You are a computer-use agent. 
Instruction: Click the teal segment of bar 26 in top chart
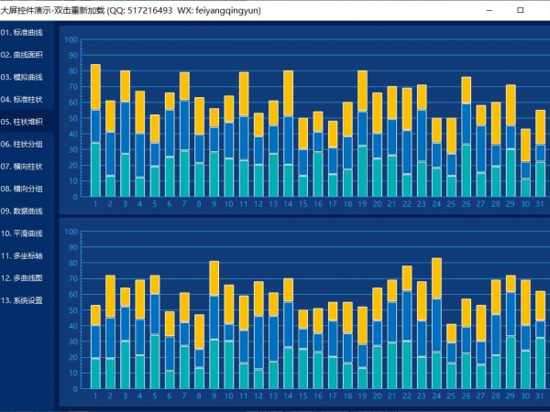click(x=467, y=169)
